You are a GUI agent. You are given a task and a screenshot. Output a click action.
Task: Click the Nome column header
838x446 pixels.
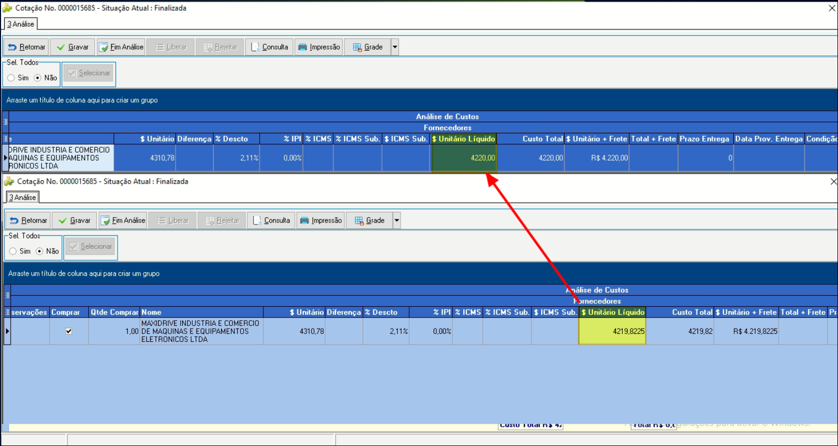[x=201, y=312]
